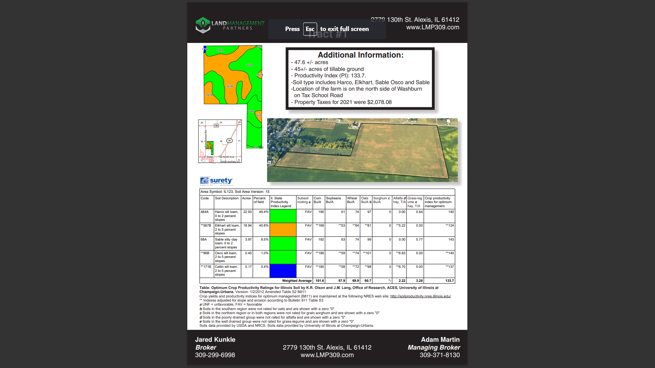Click blue legend swatch for 171B row

point(283,271)
